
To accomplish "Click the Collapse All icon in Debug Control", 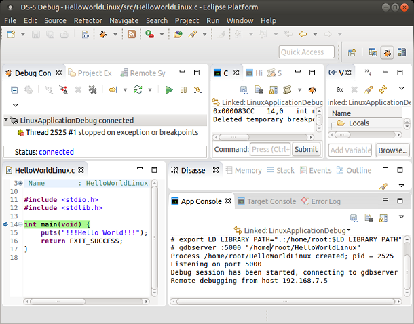I will (x=14, y=89).
